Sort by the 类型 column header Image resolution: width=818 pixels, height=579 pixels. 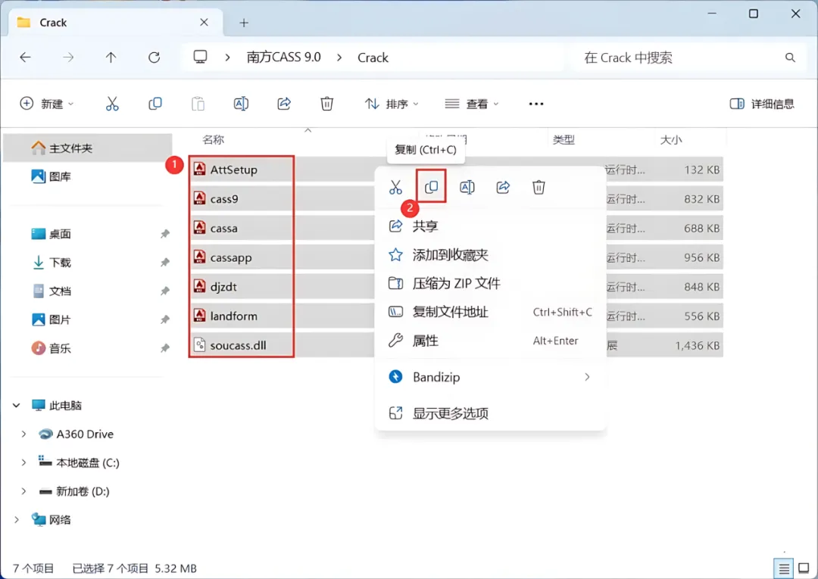click(564, 140)
